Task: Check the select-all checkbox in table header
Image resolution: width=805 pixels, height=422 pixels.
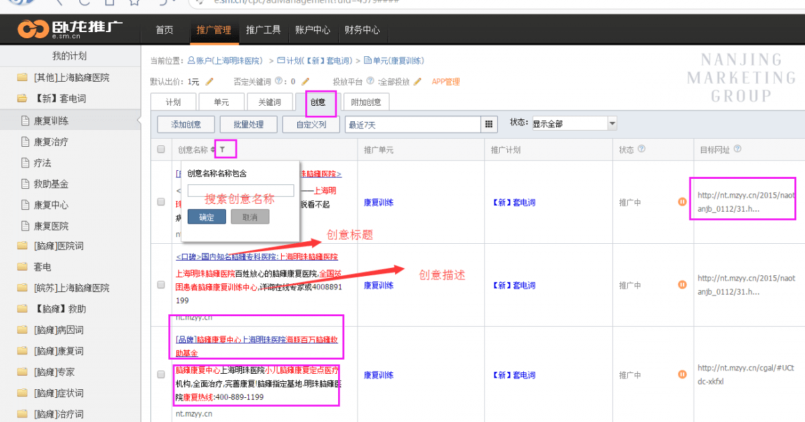Action: (161, 149)
